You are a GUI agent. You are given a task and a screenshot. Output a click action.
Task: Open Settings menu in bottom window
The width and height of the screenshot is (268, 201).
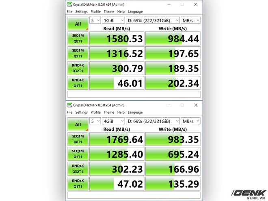[81, 112]
